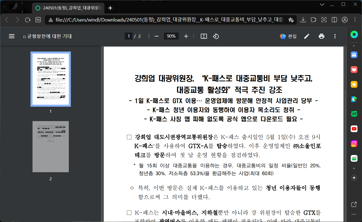This screenshot has height=222, width=362.
Task: Click the line K-패스 사칭 앱 피해 없도록
Action: tap(224, 119)
